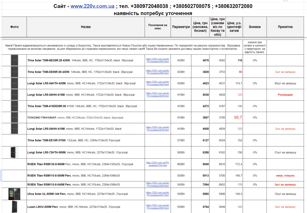Click the Trina TSM-NEG9R.28 panel photo
This screenshot has width=307, height=213.
click(x=14, y=60)
